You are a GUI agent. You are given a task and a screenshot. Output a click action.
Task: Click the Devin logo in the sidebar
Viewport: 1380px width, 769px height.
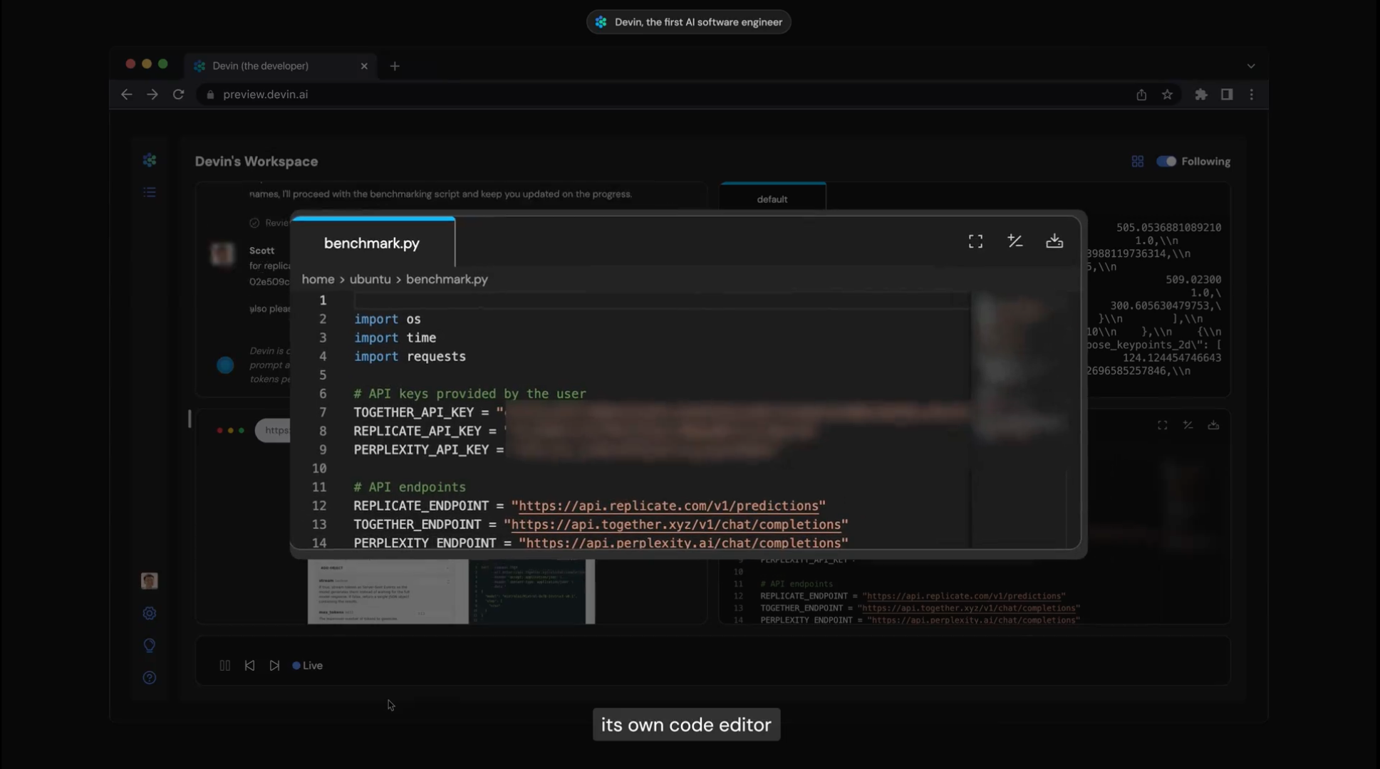pyautogui.click(x=150, y=160)
